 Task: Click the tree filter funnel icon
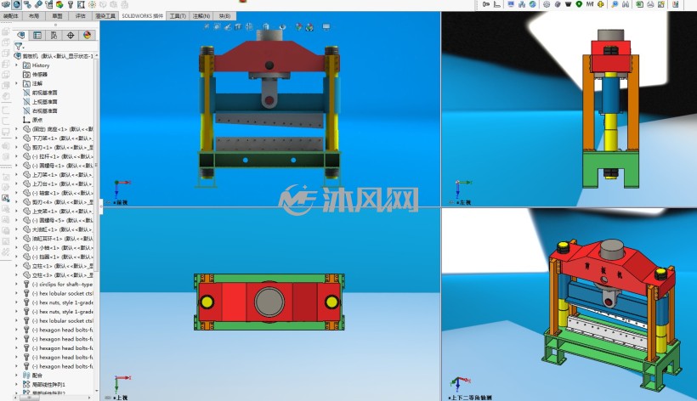tap(18, 46)
